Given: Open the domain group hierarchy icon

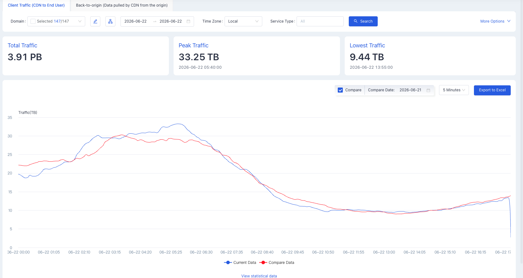Looking at the screenshot, I should click(110, 21).
